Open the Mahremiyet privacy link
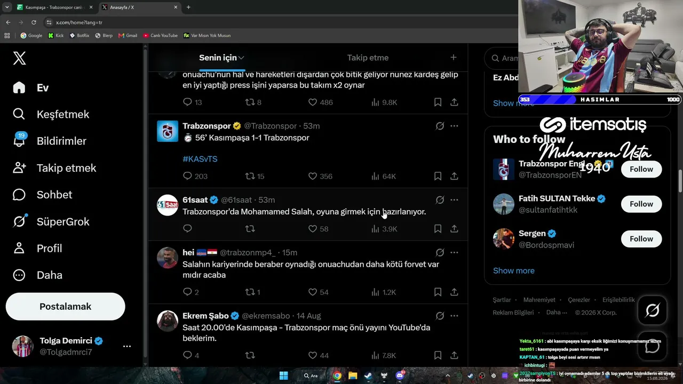This screenshot has height=384, width=683. (539, 300)
